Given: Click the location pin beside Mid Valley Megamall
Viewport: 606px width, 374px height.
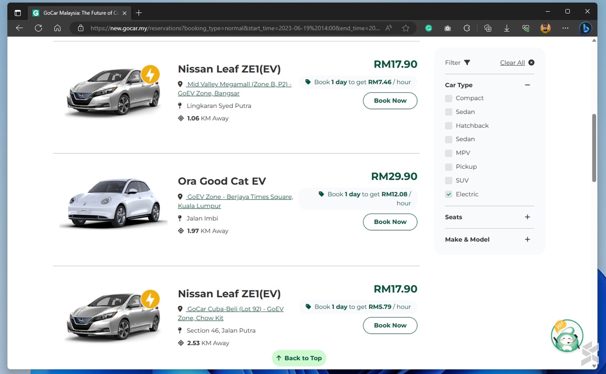Looking at the screenshot, I should pyautogui.click(x=180, y=84).
